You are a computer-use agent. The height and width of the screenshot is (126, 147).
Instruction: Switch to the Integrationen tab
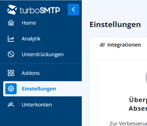(120, 45)
